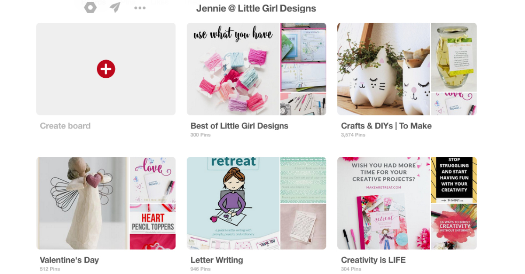Click the Jennie @ Little Girl Designs heading
The image size is (525, 274).
tap(256, 8)
